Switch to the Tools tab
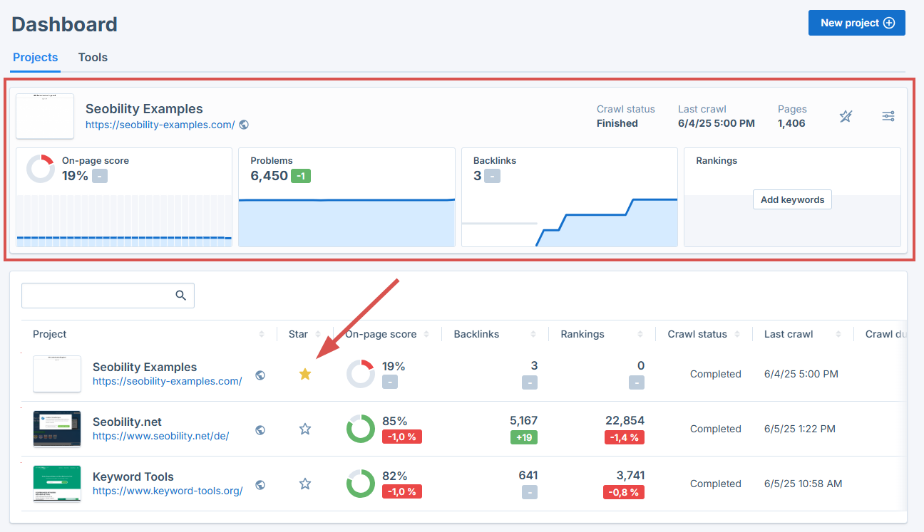This screenshot has width=924, height=532. coord(93,58)
